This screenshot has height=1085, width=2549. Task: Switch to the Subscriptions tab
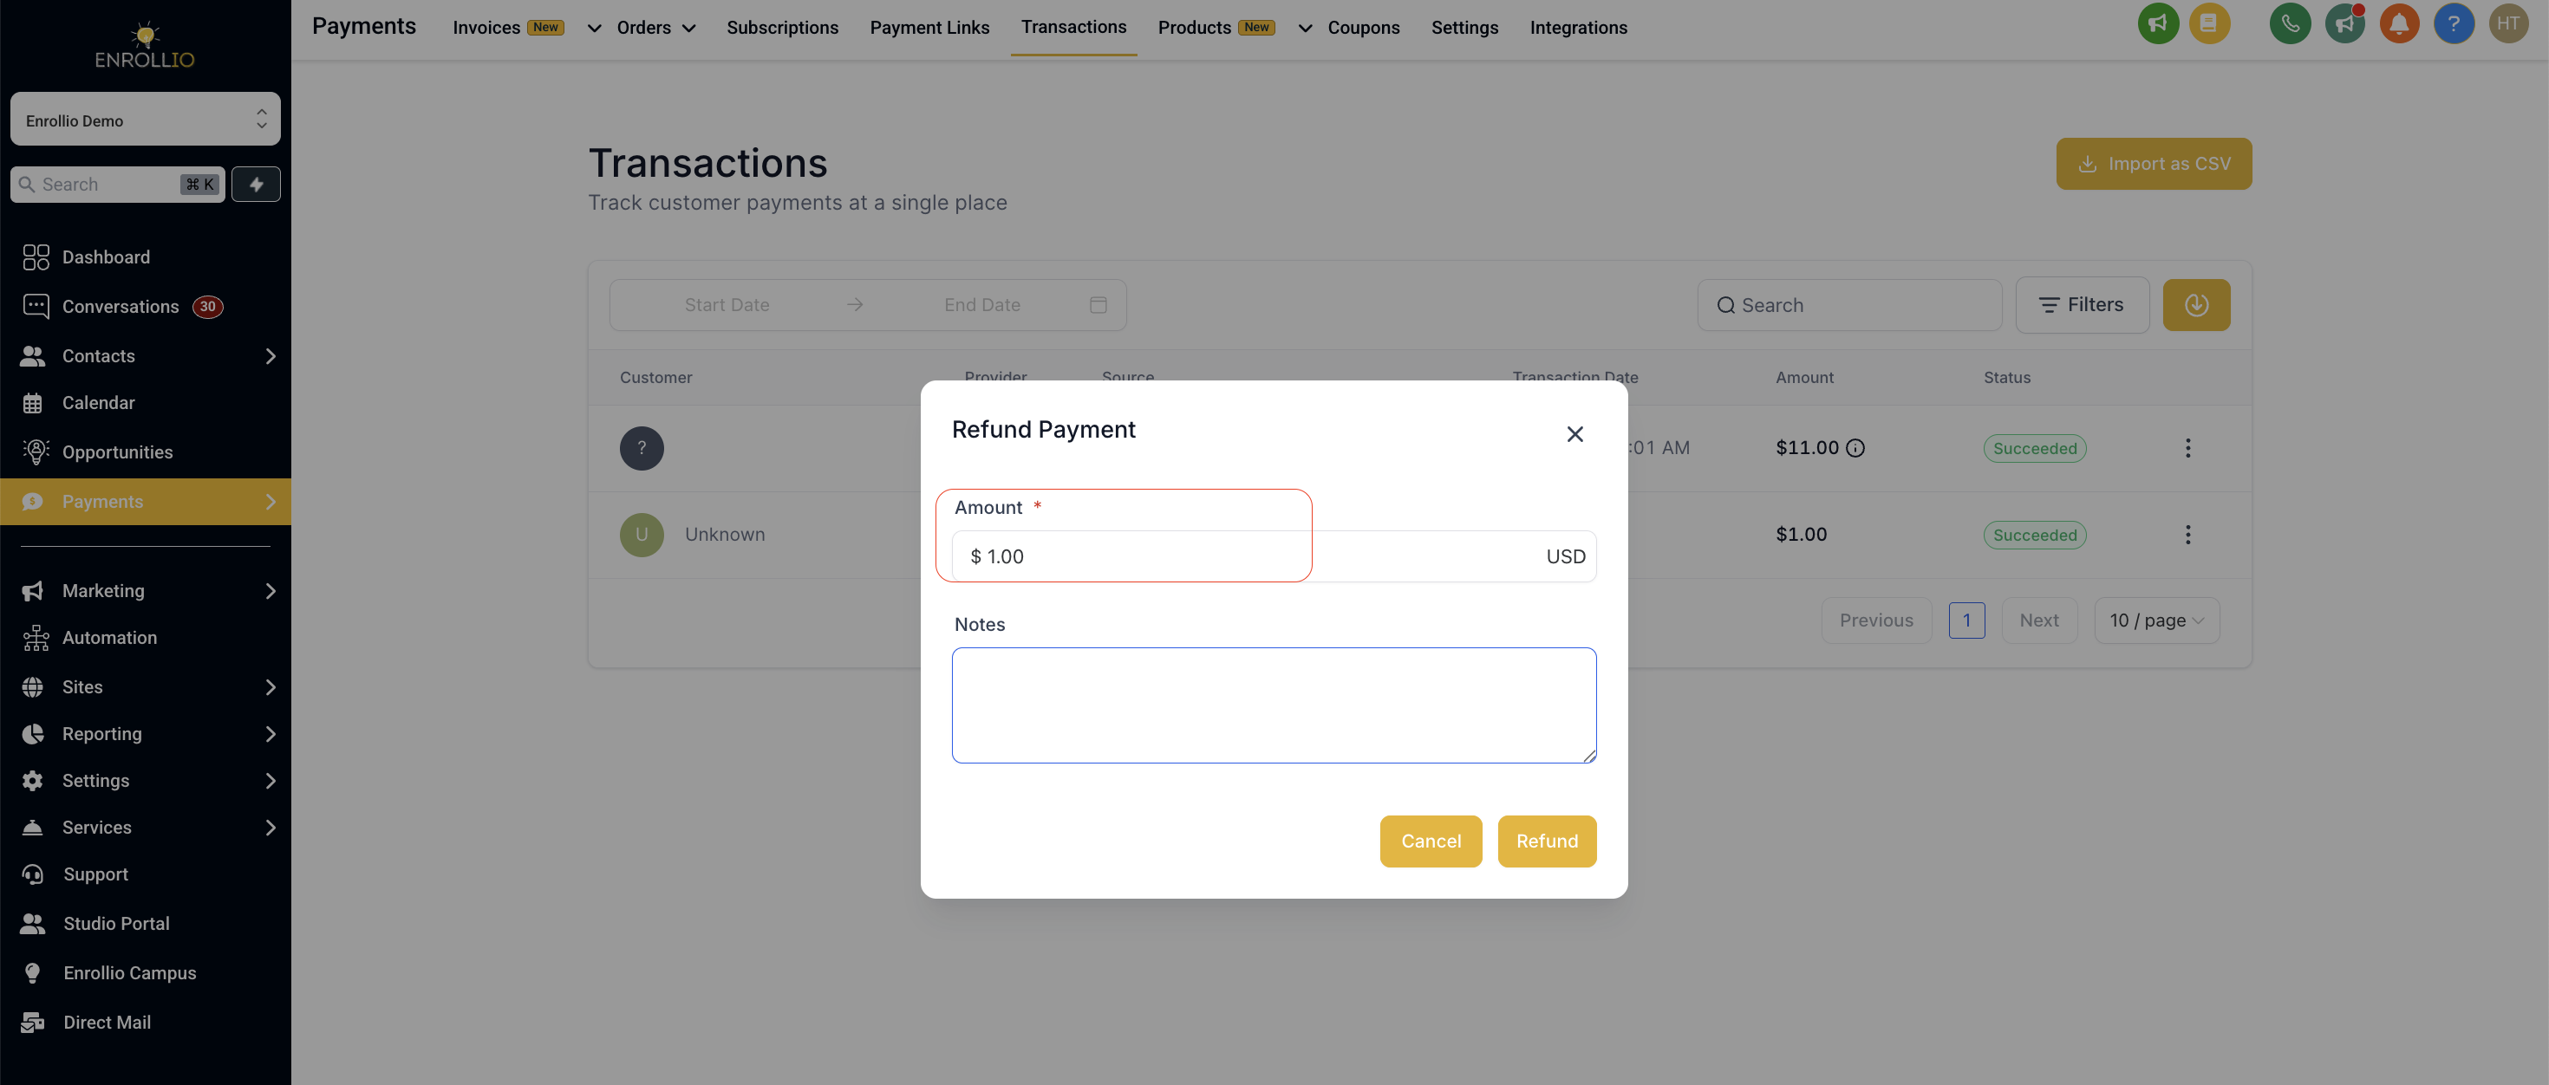tap(782, 28)
